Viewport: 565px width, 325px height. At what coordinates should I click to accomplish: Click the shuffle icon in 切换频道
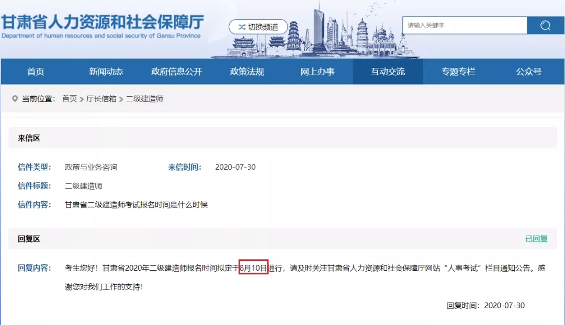(242, 27)
